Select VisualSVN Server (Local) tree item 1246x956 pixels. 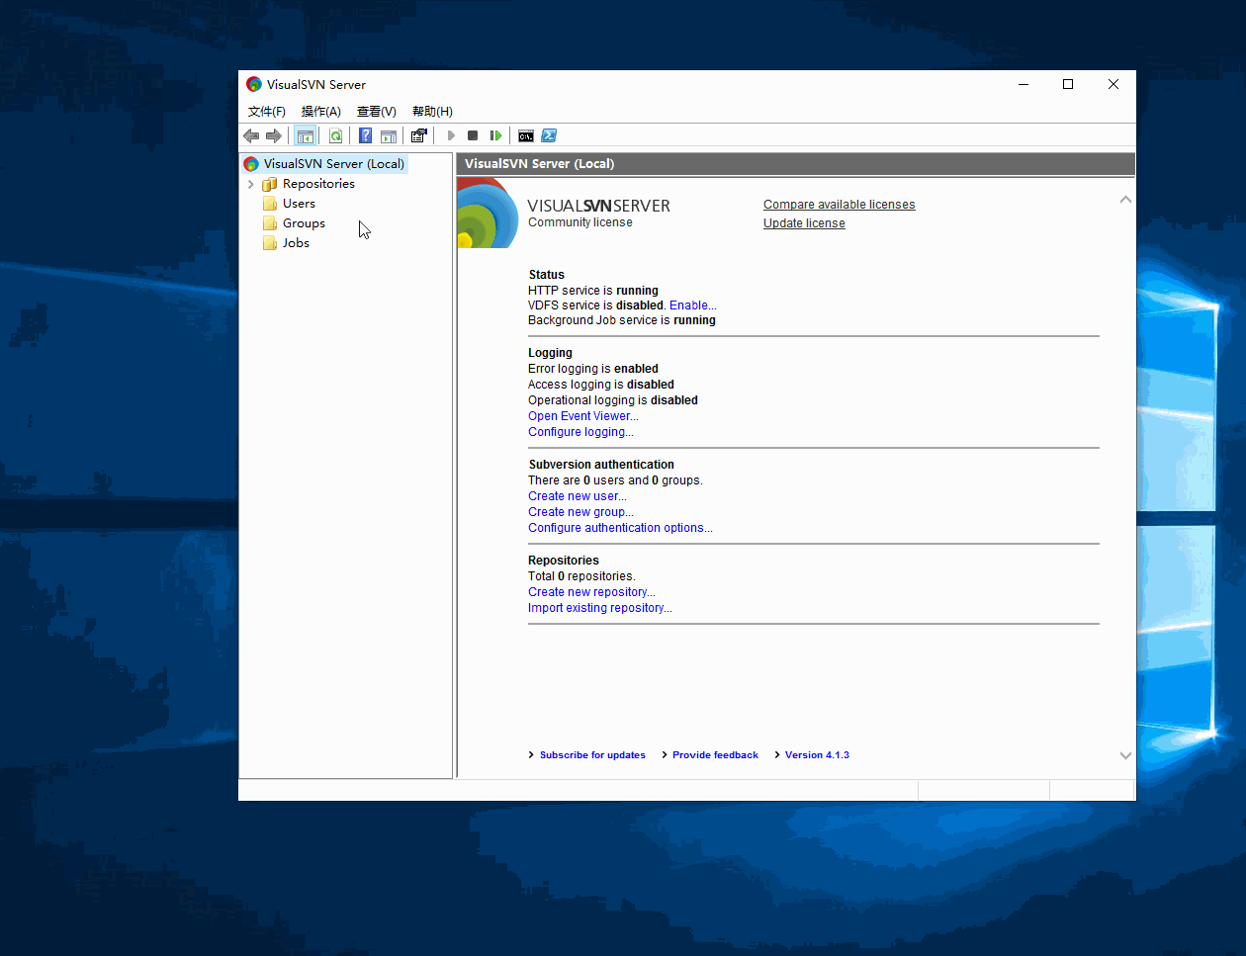point(334,164)
